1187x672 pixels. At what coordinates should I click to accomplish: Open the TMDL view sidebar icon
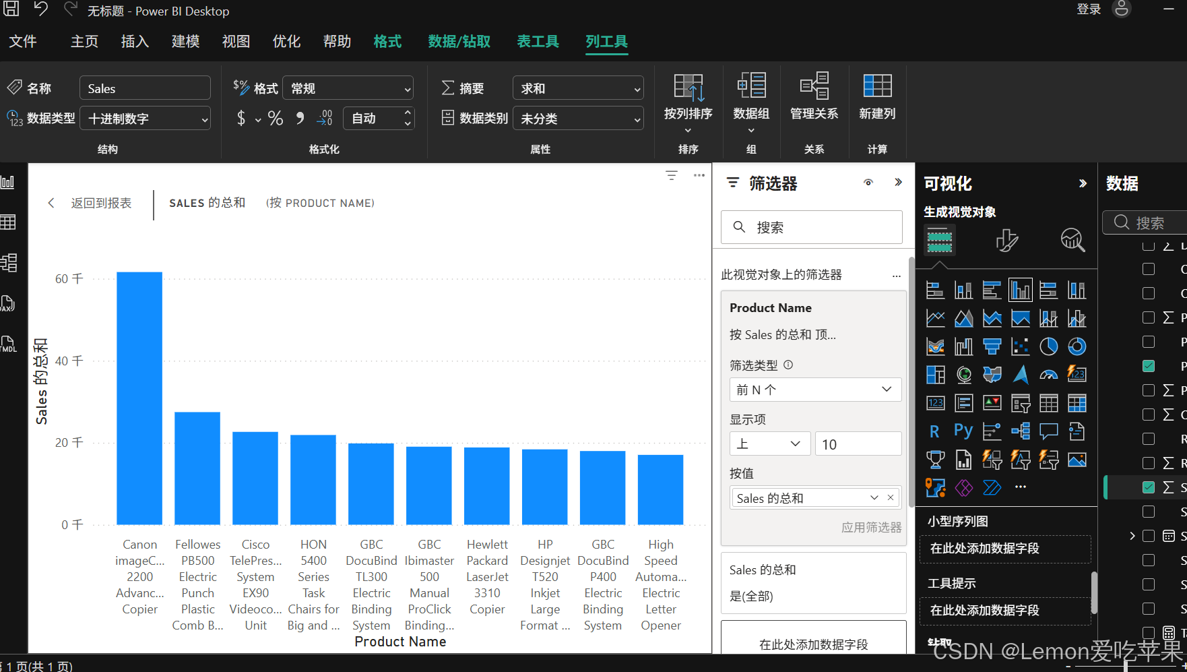8,344
